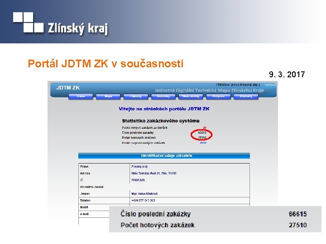
Task: Click the slide title Portál JDTM ZK v současnosti
Action: click(x=105, y=64)
